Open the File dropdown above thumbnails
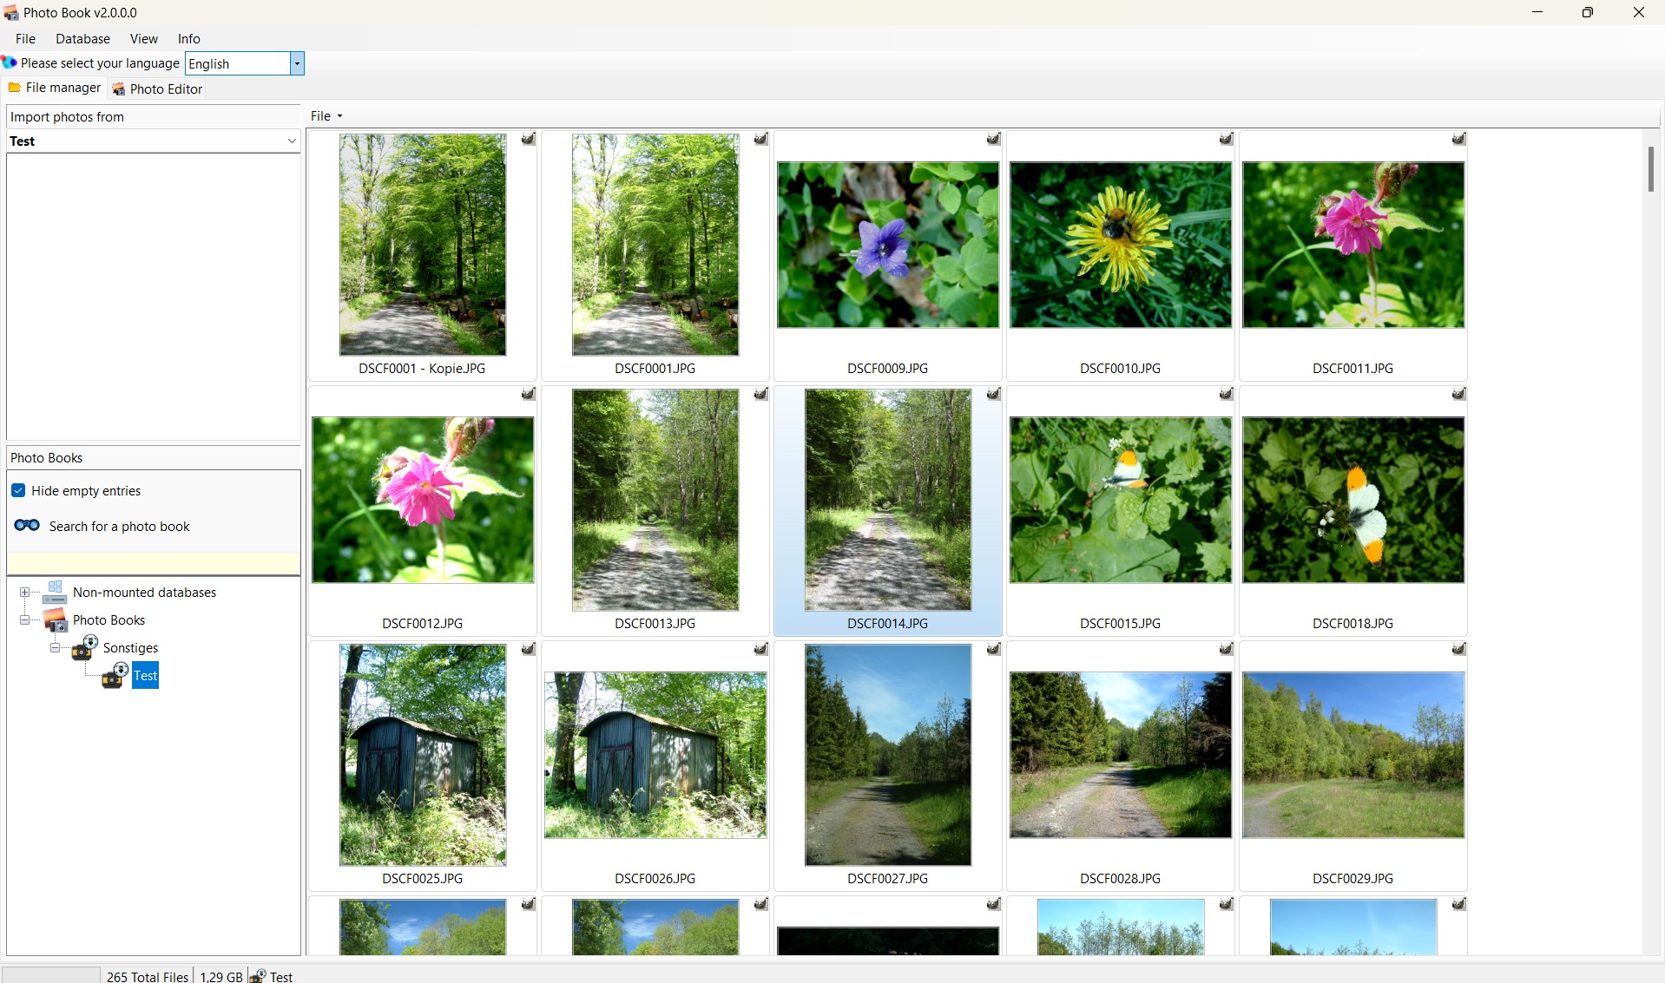Screen dimensions: 1665x983 pyautogui.click(x=326, y=116)
